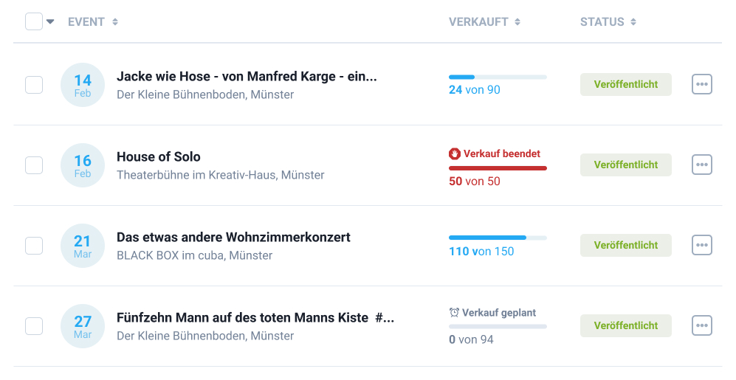736x380 pixels.
Task: Select the checkbox for the 21 Mar event
Action: point(34,246)
